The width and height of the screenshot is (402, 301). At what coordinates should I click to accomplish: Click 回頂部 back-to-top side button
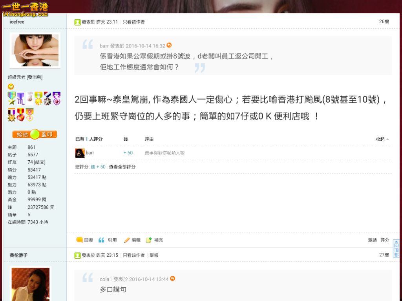[x=396, y=248]
